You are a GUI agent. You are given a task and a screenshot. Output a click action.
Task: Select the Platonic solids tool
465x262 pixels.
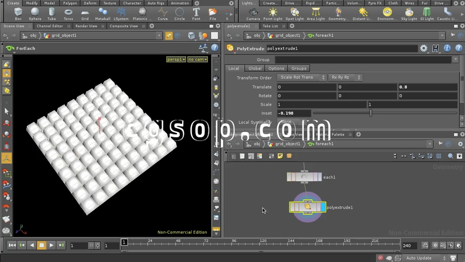(x=142, y=14)
